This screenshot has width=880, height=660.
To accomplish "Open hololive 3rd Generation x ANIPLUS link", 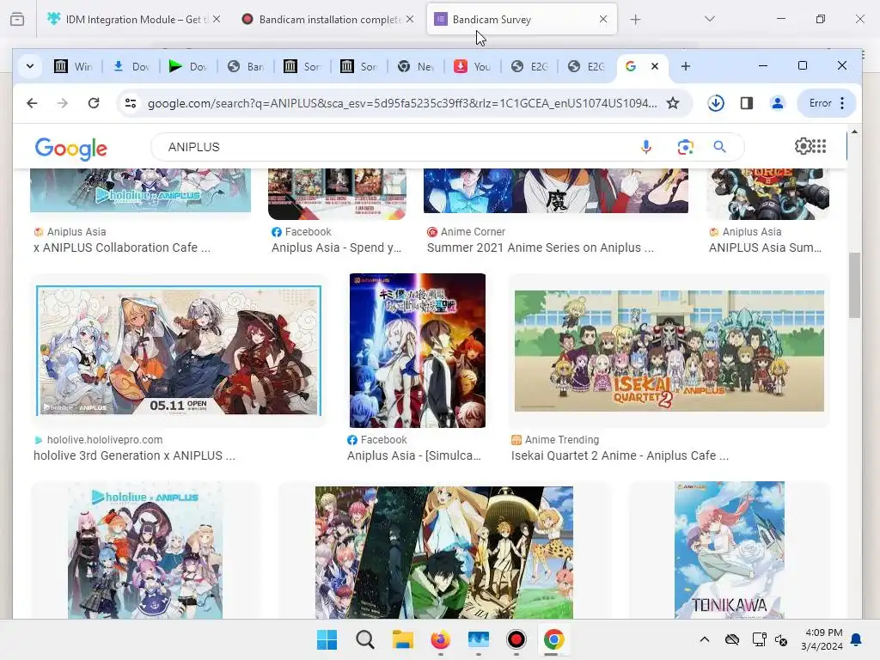I will click(x=134, y=455).
